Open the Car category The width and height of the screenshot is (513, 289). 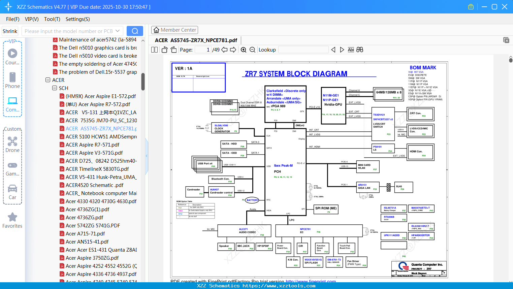tap(12, 192)
